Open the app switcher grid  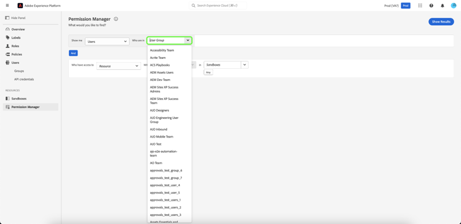[420, 6]
